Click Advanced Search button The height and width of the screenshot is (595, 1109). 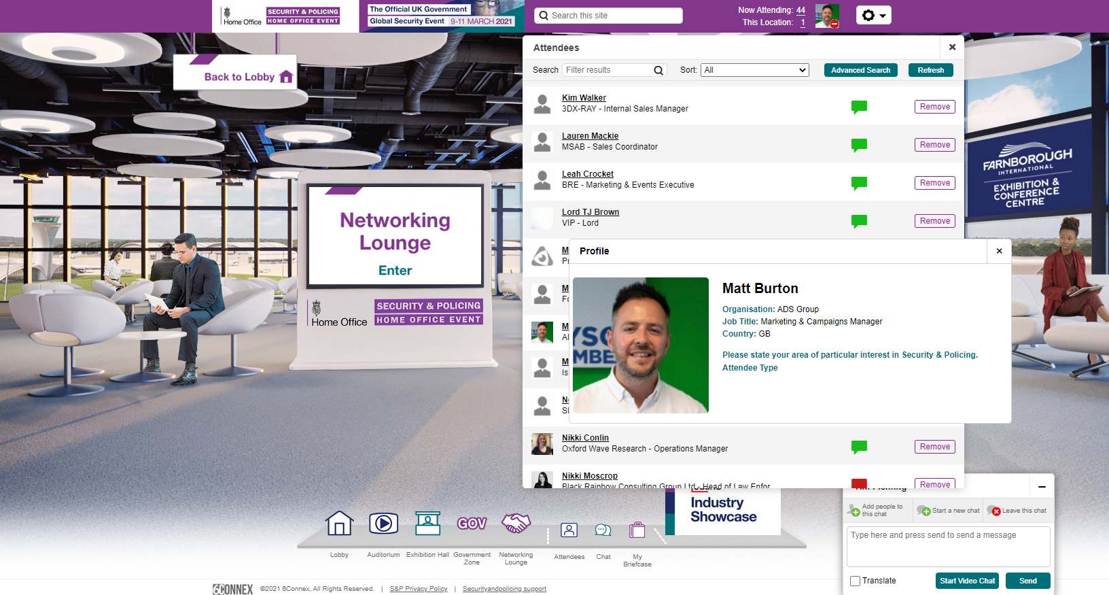coord(860,70)
